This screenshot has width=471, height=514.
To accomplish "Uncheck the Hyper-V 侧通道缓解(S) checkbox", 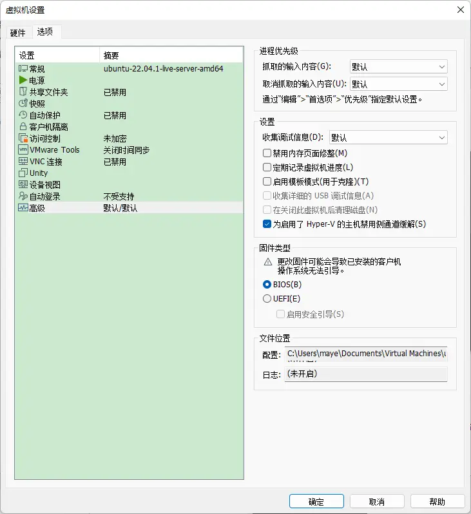I will click(x=267, y=224).
